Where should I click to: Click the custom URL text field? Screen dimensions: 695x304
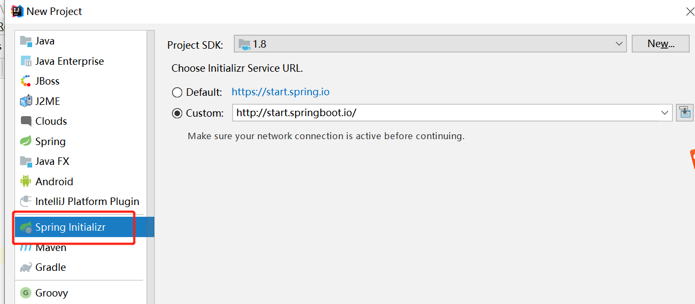445,113
